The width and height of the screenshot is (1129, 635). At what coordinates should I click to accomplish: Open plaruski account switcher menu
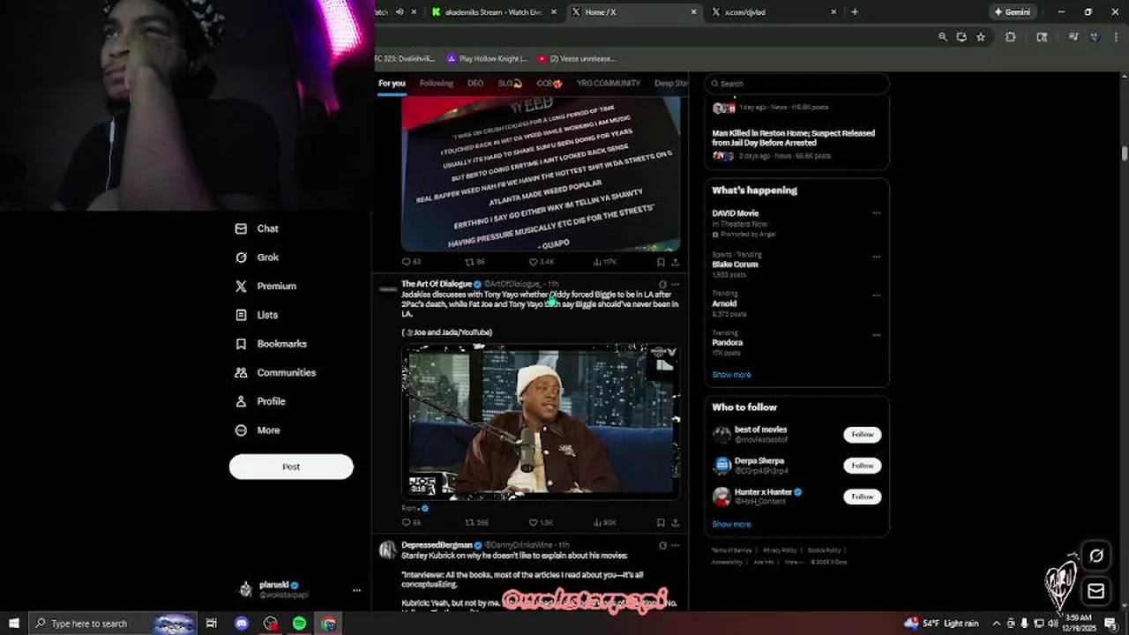[x=299, y=590]
